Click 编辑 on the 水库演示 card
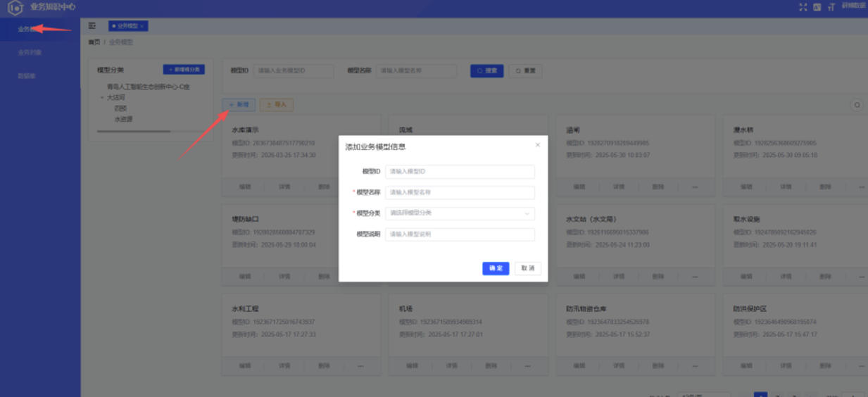This screenshot has width=868, height=397. 244,187
